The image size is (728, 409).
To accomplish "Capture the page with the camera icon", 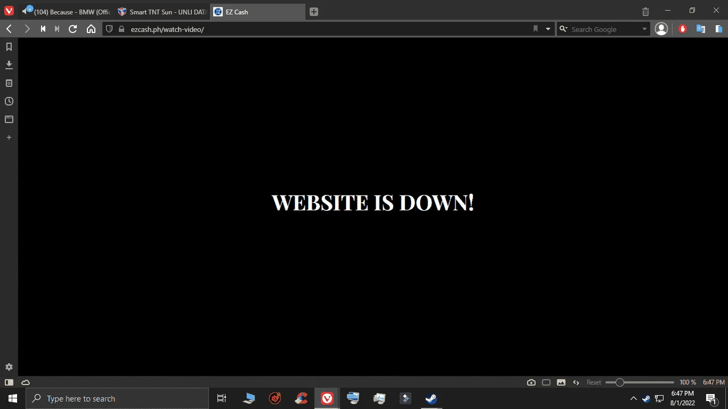I will 531,382.
